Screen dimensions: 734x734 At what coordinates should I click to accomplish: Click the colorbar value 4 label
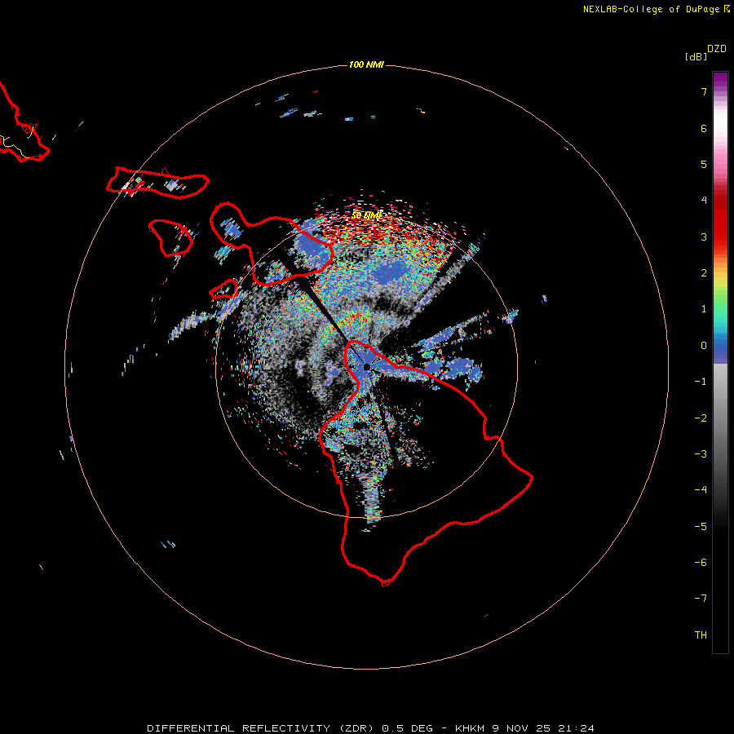[704, 201]
